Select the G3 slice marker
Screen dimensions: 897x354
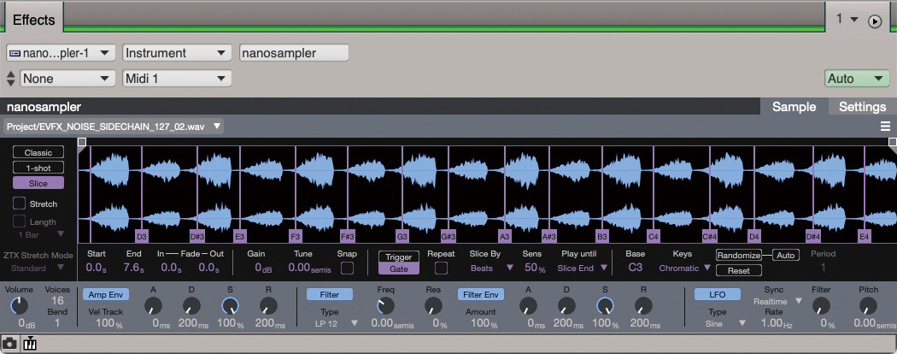(402, 236)
